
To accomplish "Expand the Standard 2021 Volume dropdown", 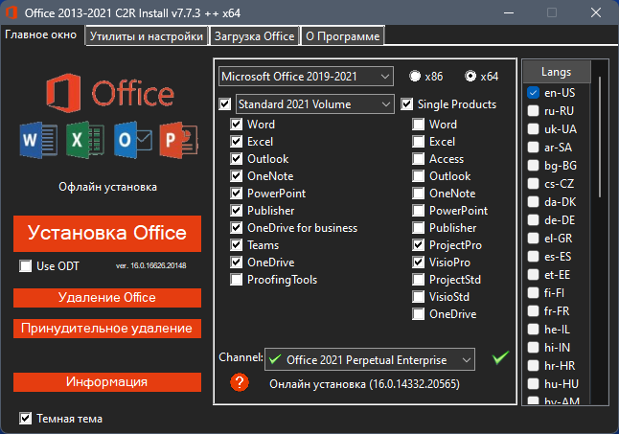I will coord(314,104).
